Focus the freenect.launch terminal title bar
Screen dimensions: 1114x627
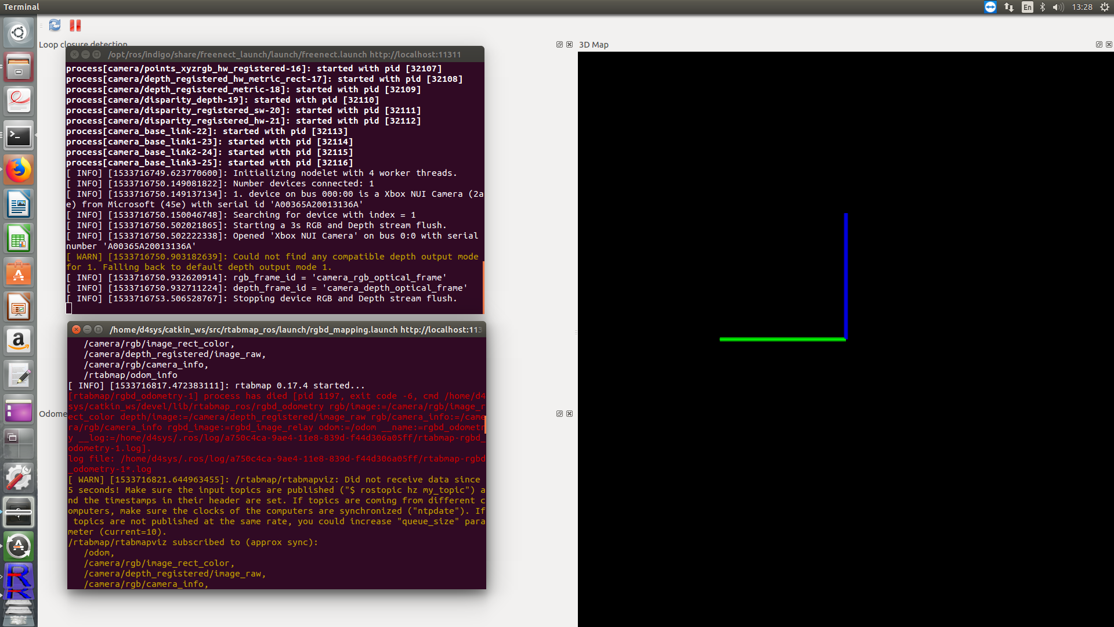284,55
